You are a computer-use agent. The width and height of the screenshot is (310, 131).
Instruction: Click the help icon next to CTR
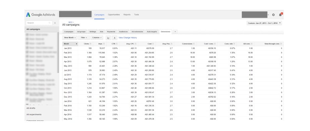[117, 44]
